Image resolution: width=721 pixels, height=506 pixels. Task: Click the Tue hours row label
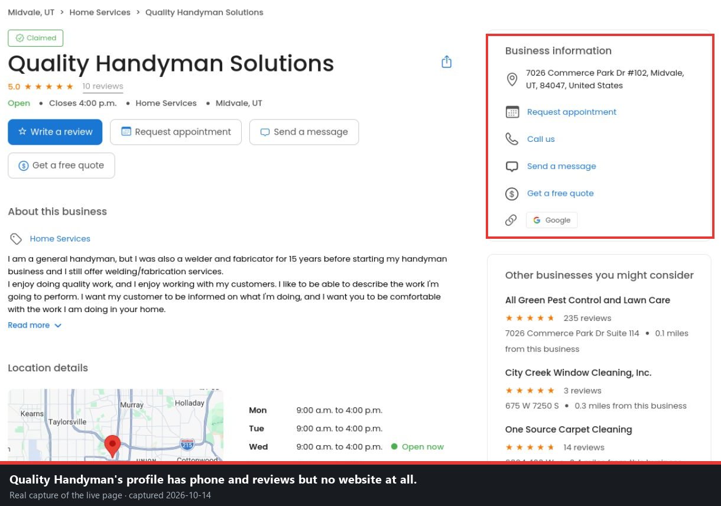256,429
